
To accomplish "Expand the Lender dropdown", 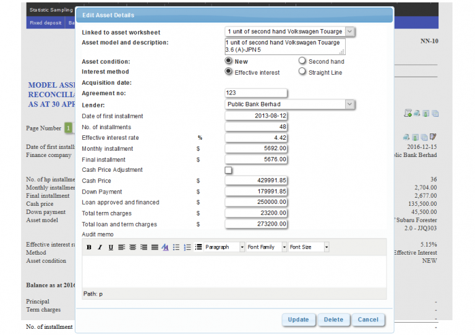I will point(349,104).
